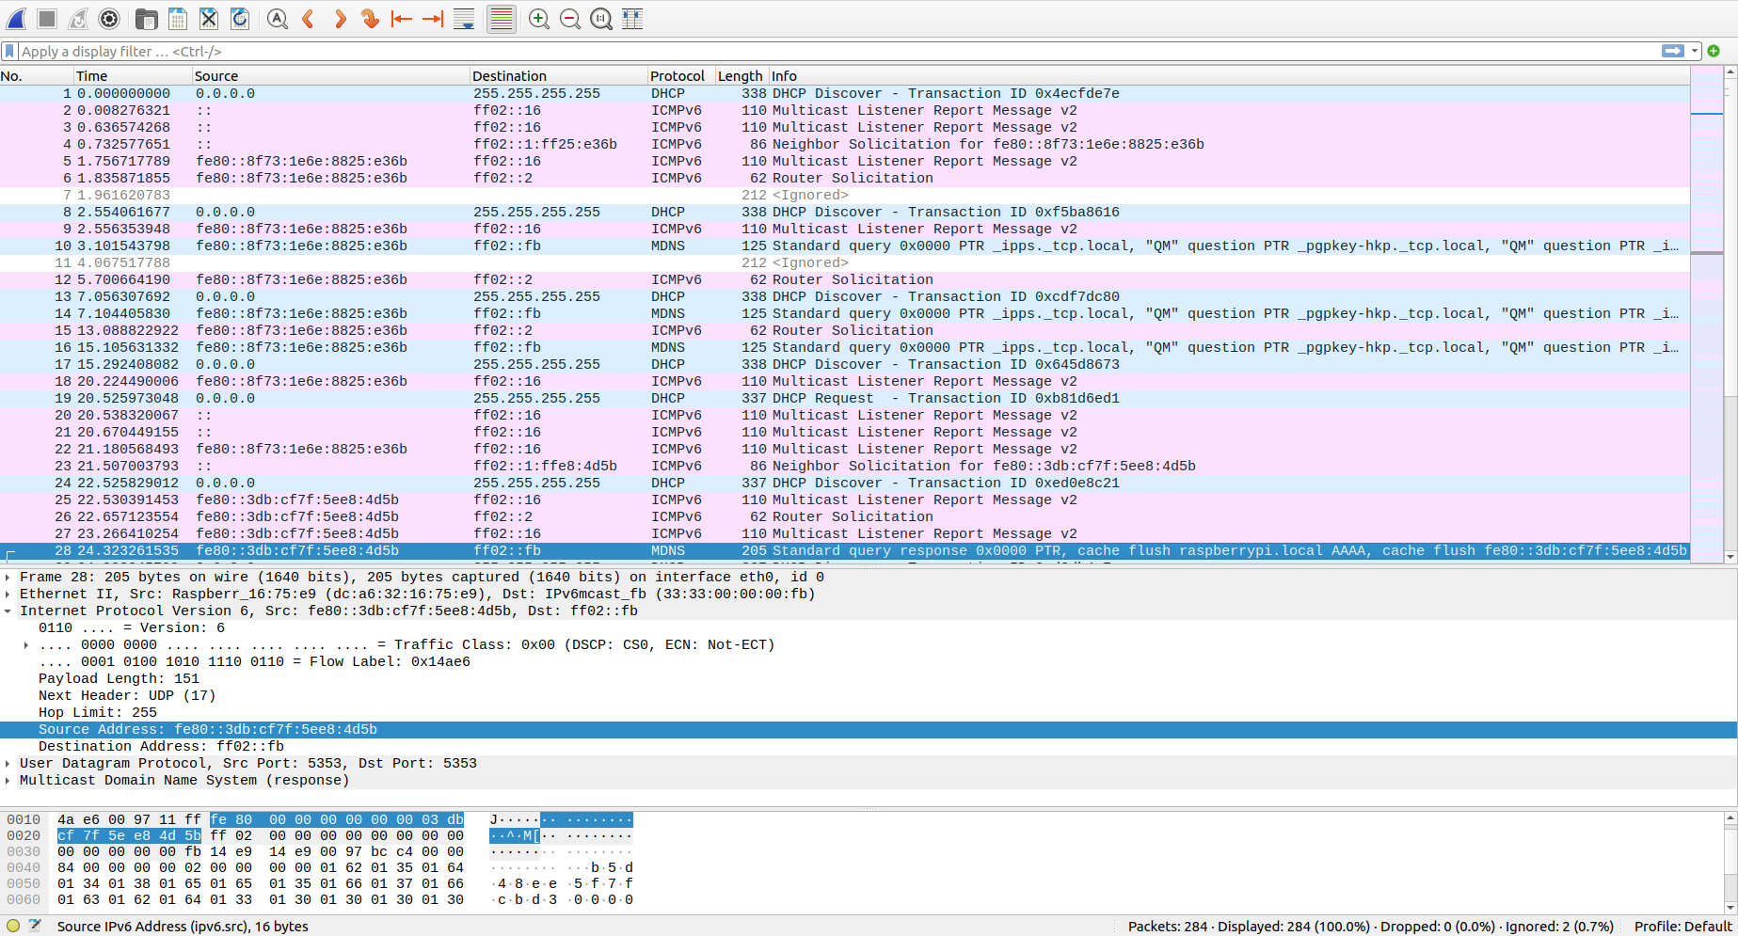This screenshot has width=1738, height=936.
Task: Click the hex pane scroll down arrow
Action: [x=1730, y=908]
